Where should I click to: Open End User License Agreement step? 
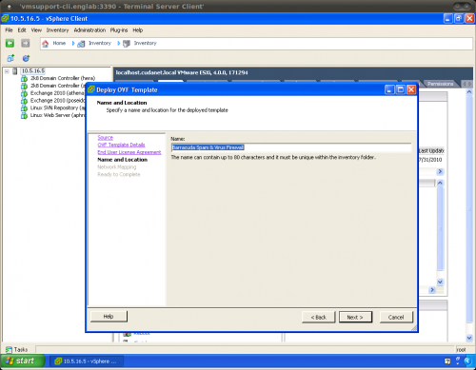tap(129, 152)
